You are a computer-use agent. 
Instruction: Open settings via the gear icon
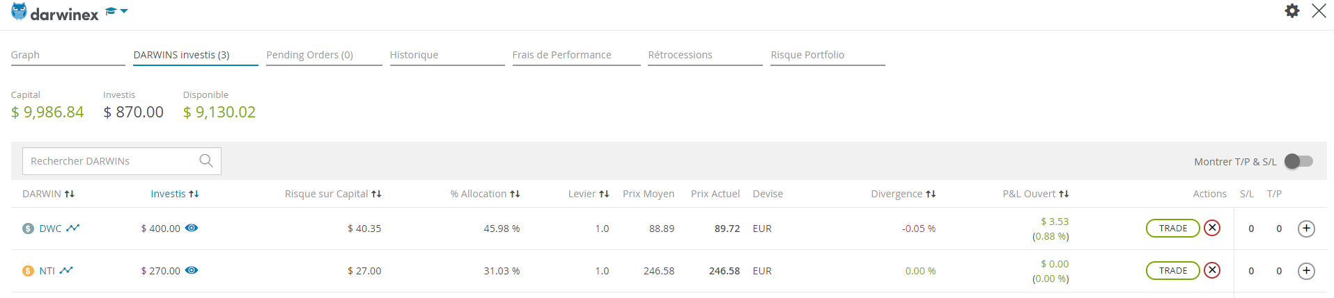(1292, 10)
